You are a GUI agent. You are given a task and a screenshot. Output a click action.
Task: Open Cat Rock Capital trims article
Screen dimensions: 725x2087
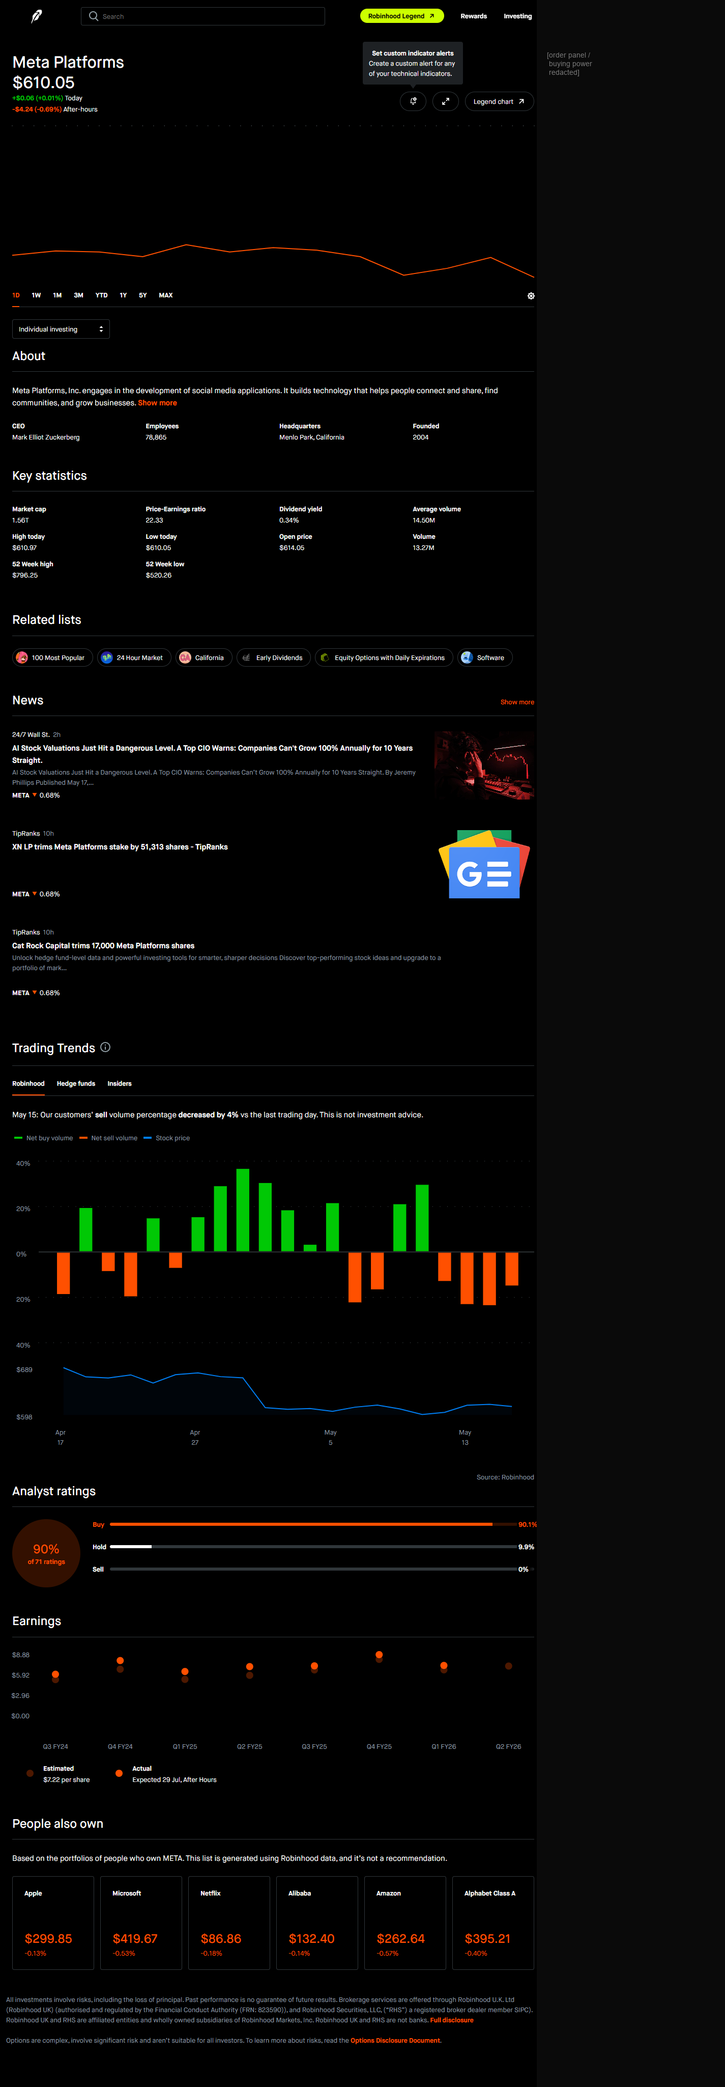tap(103, 946)
